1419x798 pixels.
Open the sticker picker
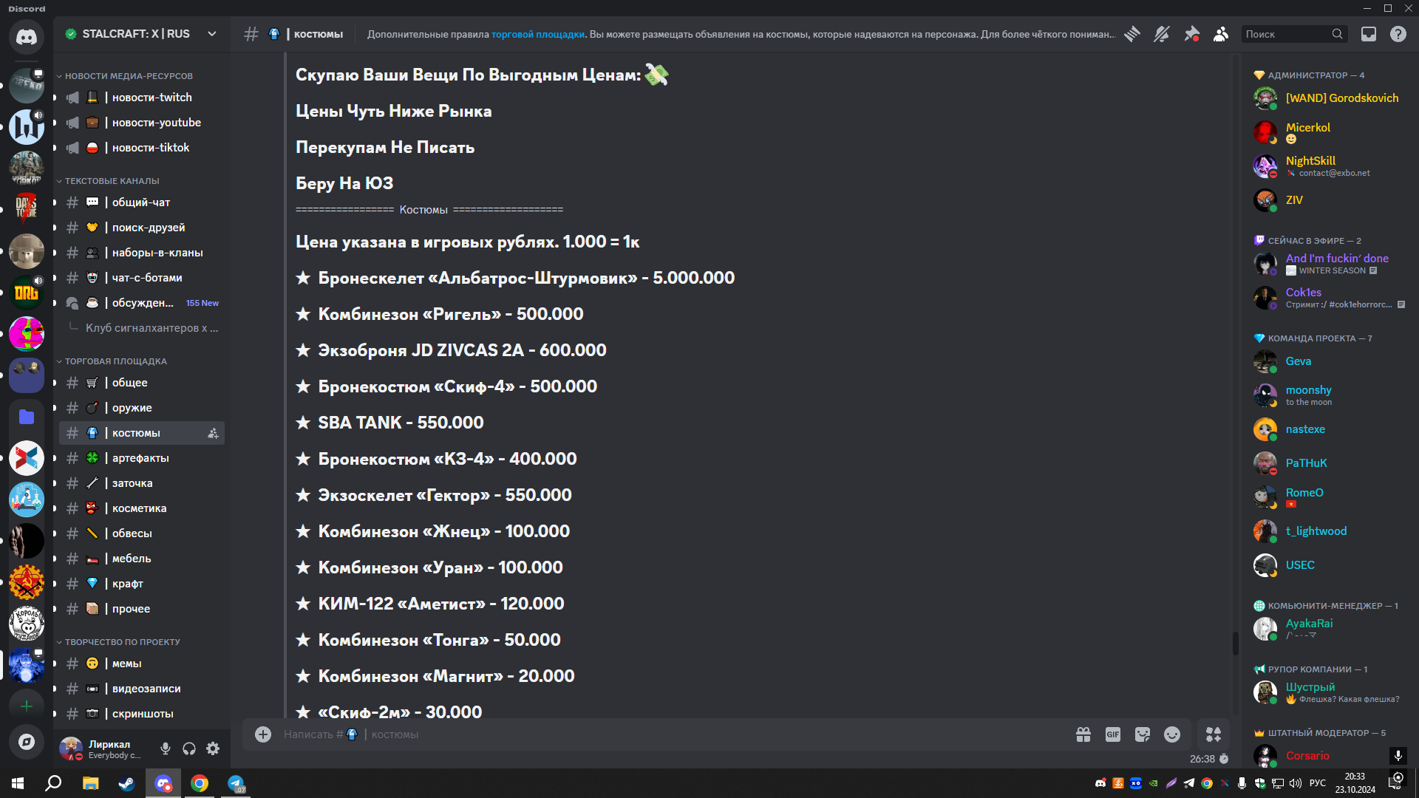(x=1143, y=734)
